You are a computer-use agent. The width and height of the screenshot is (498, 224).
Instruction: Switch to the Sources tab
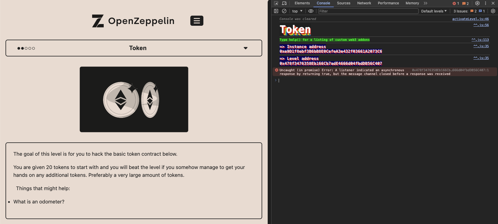point(344,3)
